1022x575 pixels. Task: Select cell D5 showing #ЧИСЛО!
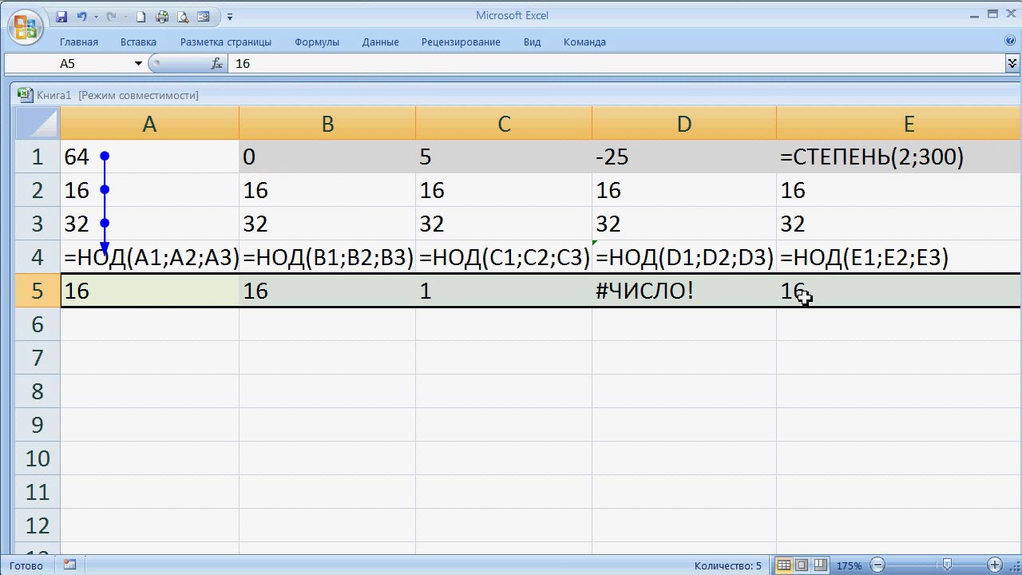pos(684,291)
